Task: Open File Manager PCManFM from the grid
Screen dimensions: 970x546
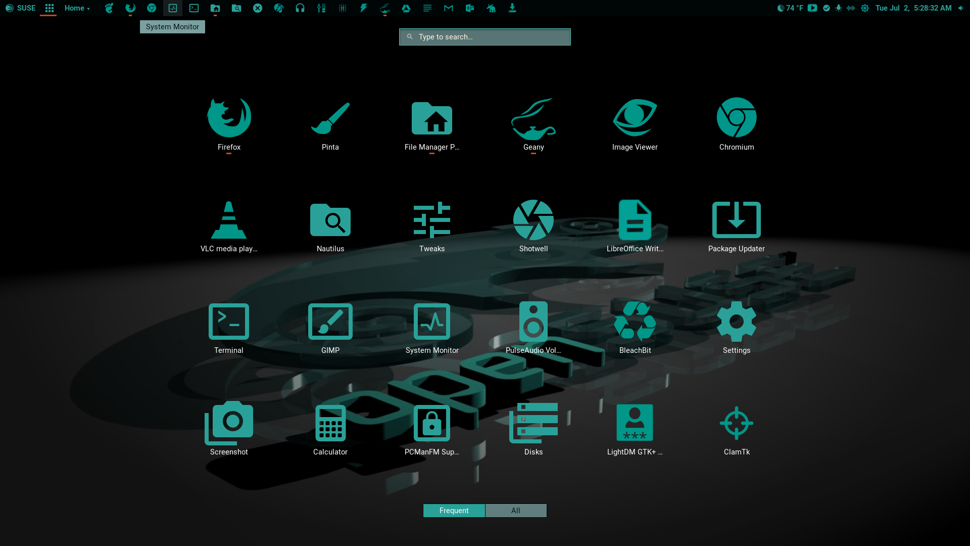Action: pos(432,125)
